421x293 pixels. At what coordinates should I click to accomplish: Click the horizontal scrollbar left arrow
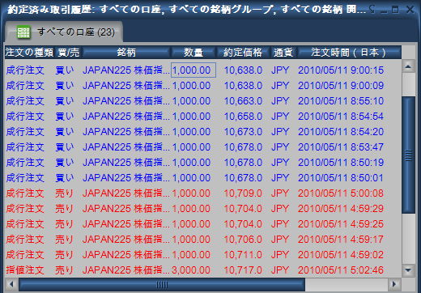point(11,284)
